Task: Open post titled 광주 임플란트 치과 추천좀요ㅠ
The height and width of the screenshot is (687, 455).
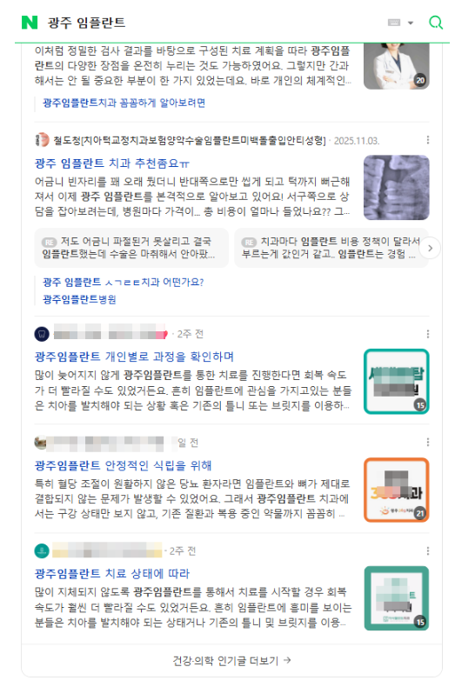Action: click(x=111, y=163)
